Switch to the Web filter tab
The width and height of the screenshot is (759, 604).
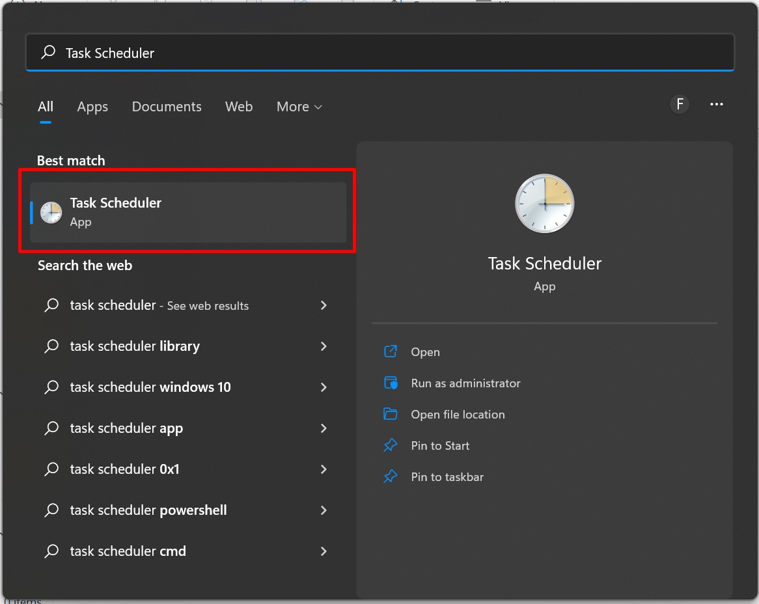(x=239, y=107)
